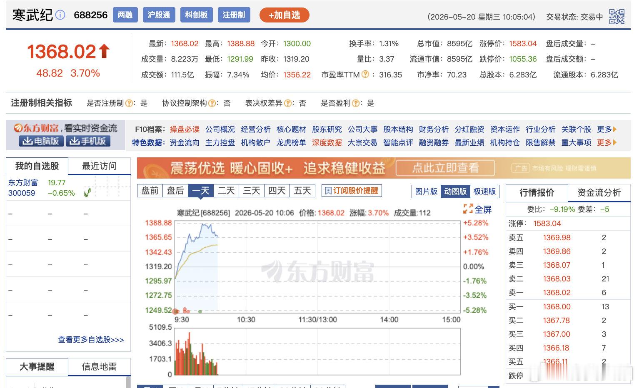Image resolution: width=639 pixels, height=388 pixels.
Task: Select the 二天 chart range
Action: (226, 191)
